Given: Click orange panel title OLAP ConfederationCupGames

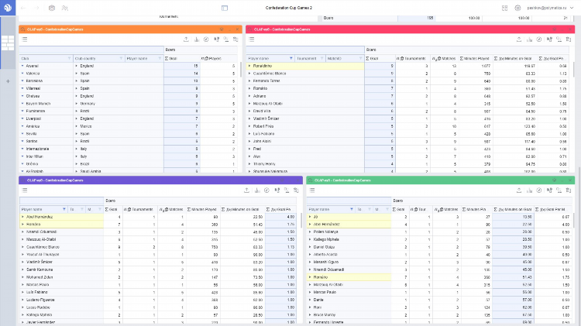Looking at the screenshot, I should pos(55,29).
